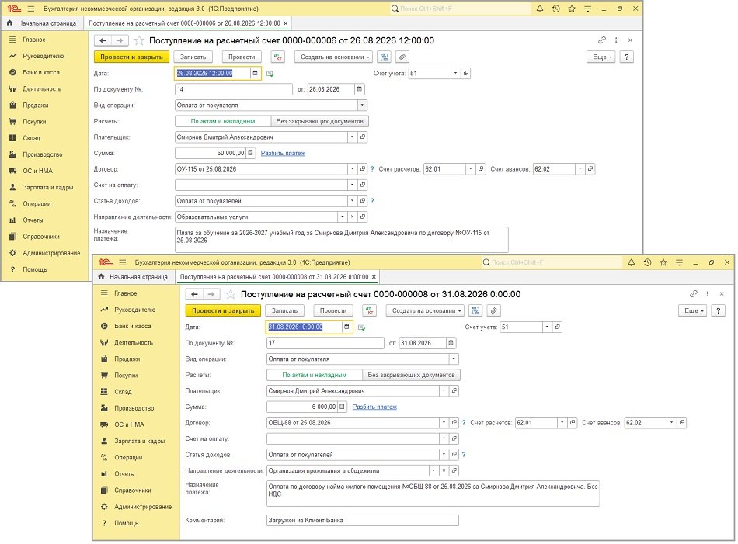Select По актам и накладным in back window

(x=223, y=121)
